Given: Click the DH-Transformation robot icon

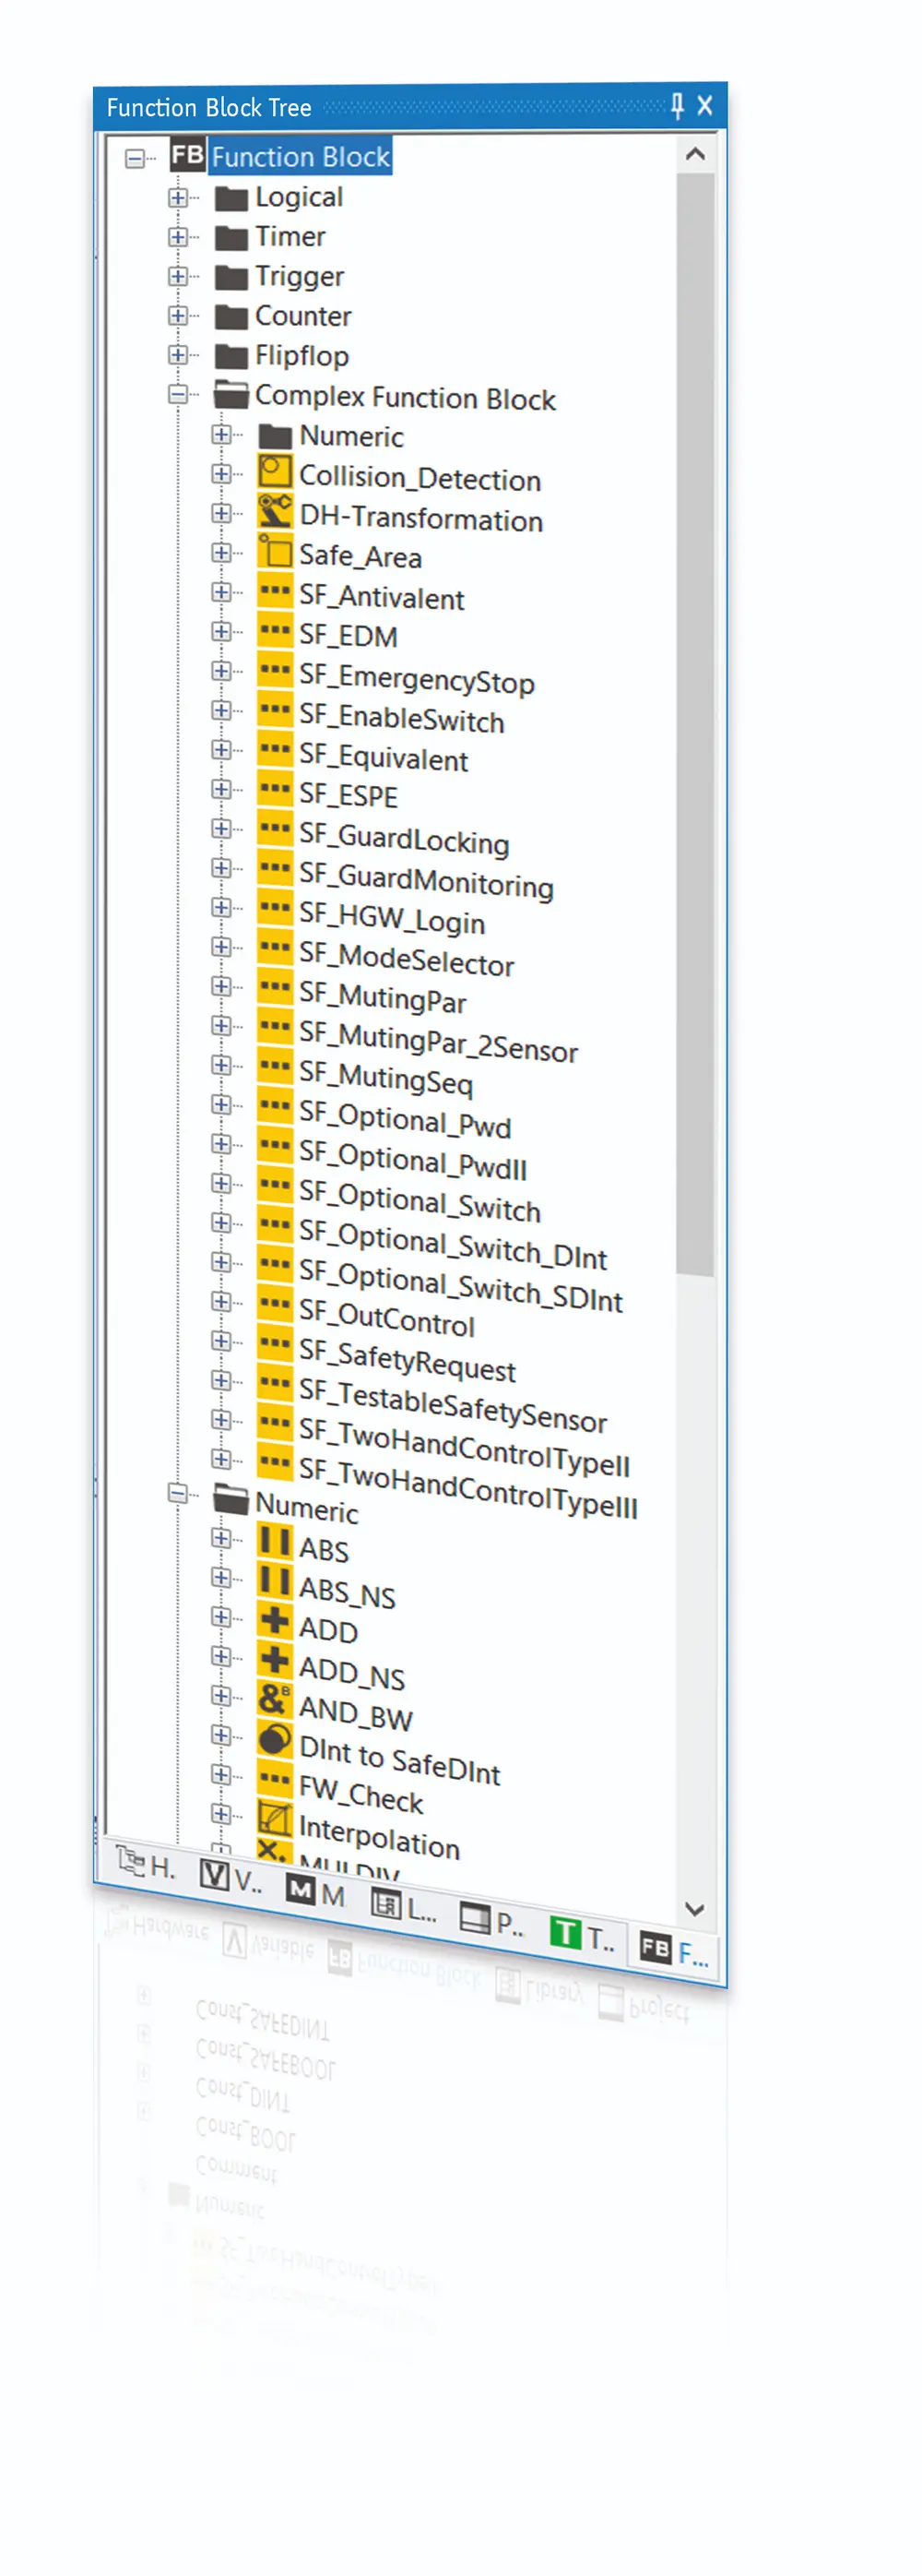Looking at the screenshot, I should click(275, 511).
